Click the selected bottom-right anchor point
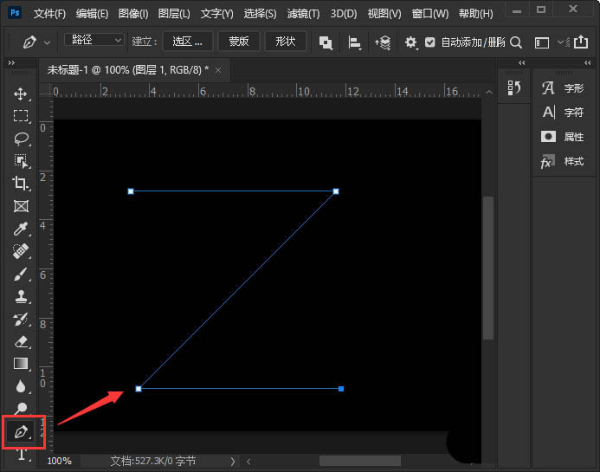 tap(341, 389)
